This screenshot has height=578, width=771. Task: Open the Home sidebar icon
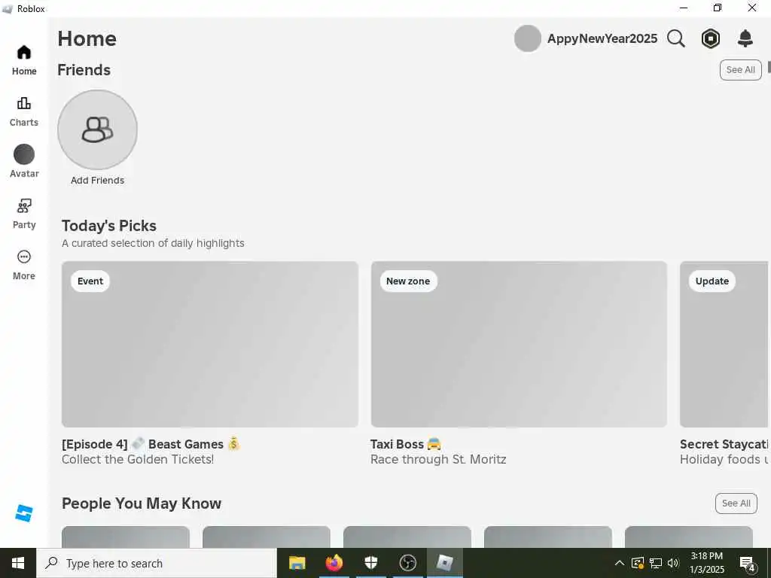pos(23,53)
